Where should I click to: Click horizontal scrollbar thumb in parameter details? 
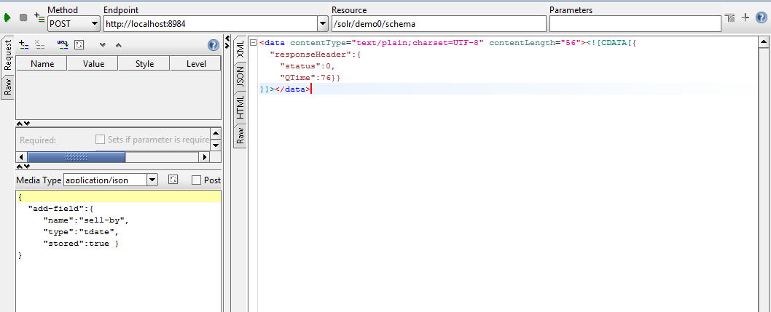click(x=77, y=157)
